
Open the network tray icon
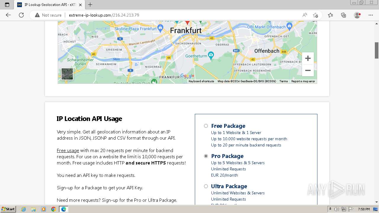pos(344,209)
